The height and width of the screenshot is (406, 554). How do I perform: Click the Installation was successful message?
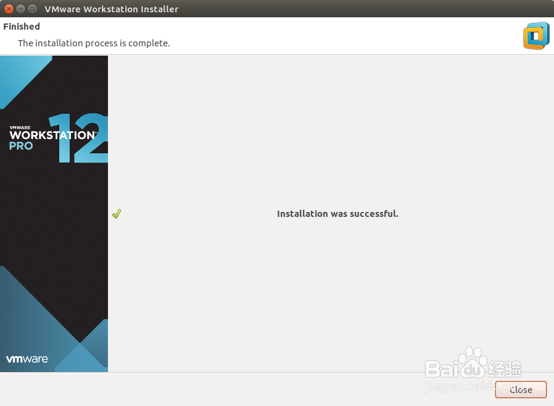pos(337,213)
